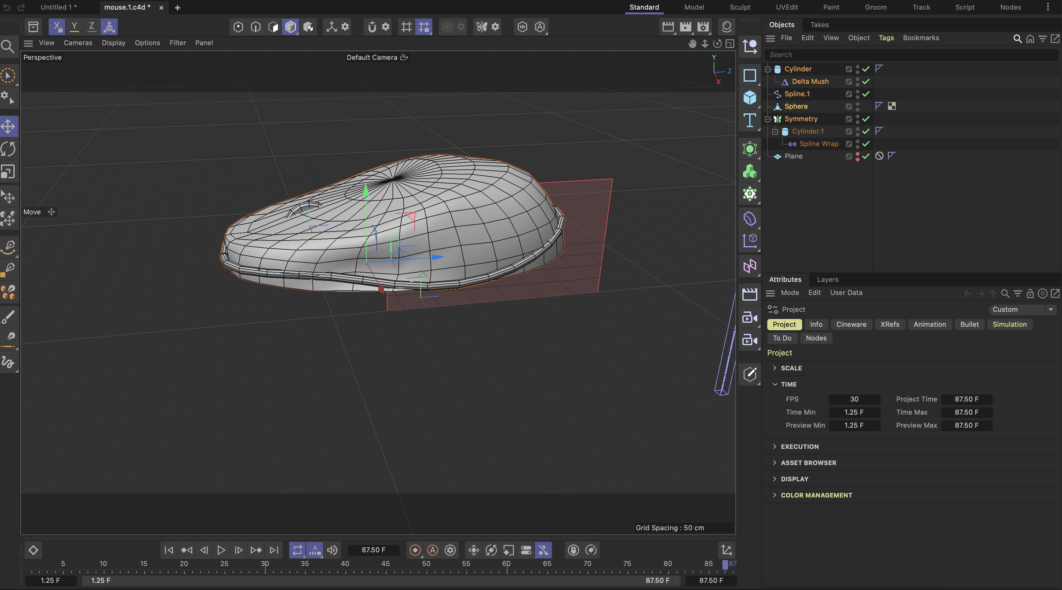Open the Render Settings icon

(704, 26)
